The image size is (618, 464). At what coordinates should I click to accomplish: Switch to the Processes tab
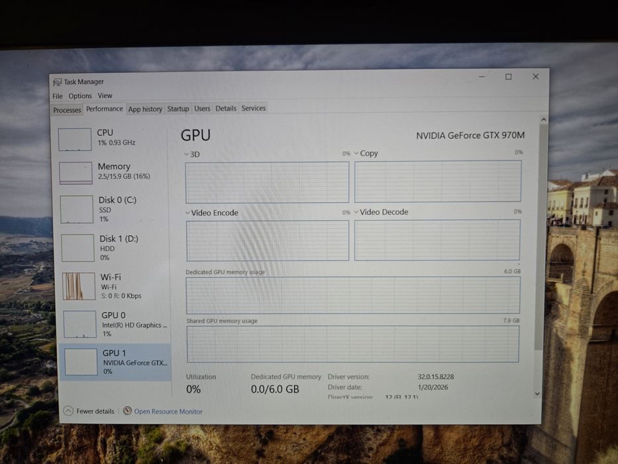click(x=67, y=110)
